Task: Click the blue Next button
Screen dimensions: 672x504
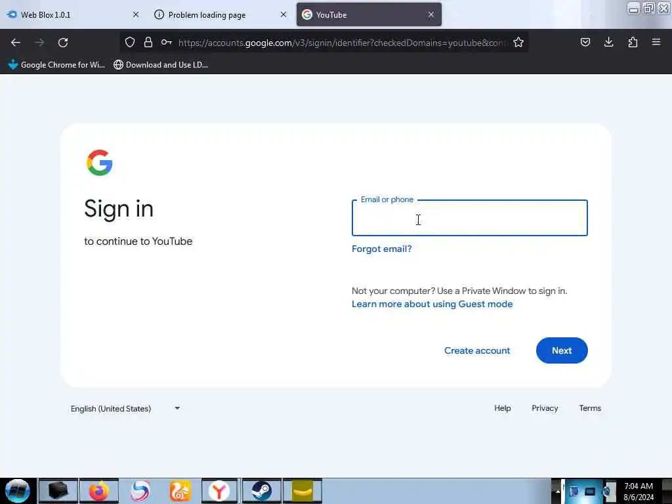Action: point(562,350)
